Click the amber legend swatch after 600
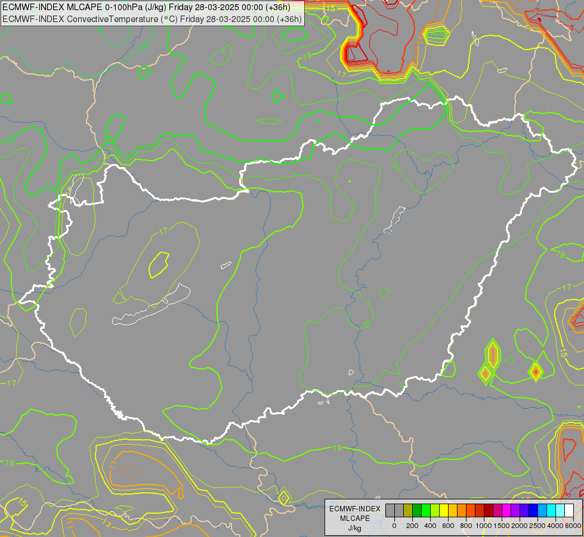Viewport: 584px width, 537px height. 453,510
